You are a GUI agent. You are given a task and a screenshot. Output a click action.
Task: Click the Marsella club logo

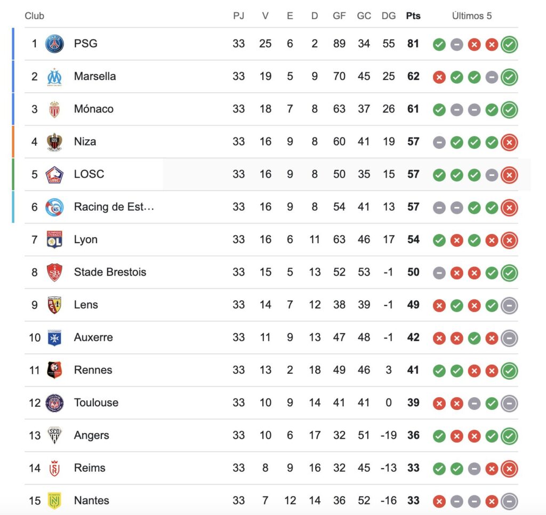tap(55, 77)
